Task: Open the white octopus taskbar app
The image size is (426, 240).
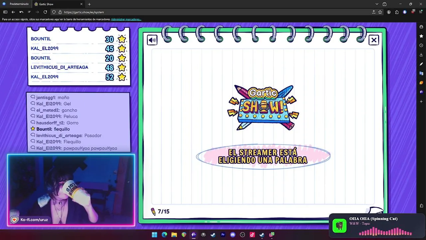Action: coord(203,235)
